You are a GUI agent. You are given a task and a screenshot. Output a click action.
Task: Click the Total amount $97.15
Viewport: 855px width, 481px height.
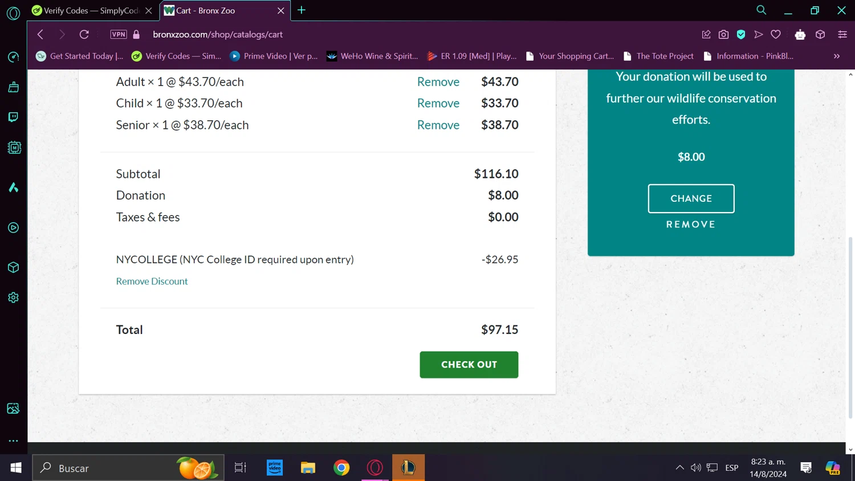click(x=499, y=329)
